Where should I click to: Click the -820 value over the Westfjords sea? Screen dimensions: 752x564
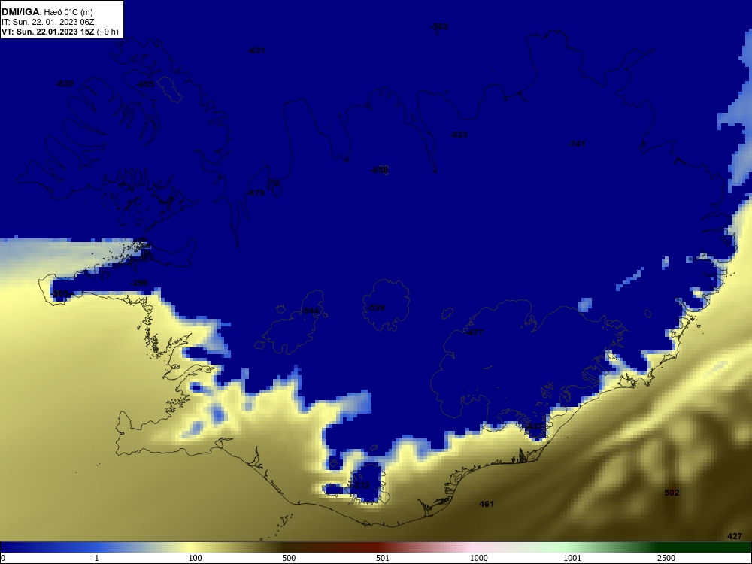pos(65,84)
